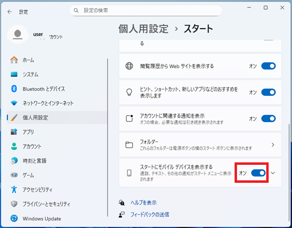
Task: Open システム in the sidebar
Action: (30, 74)
